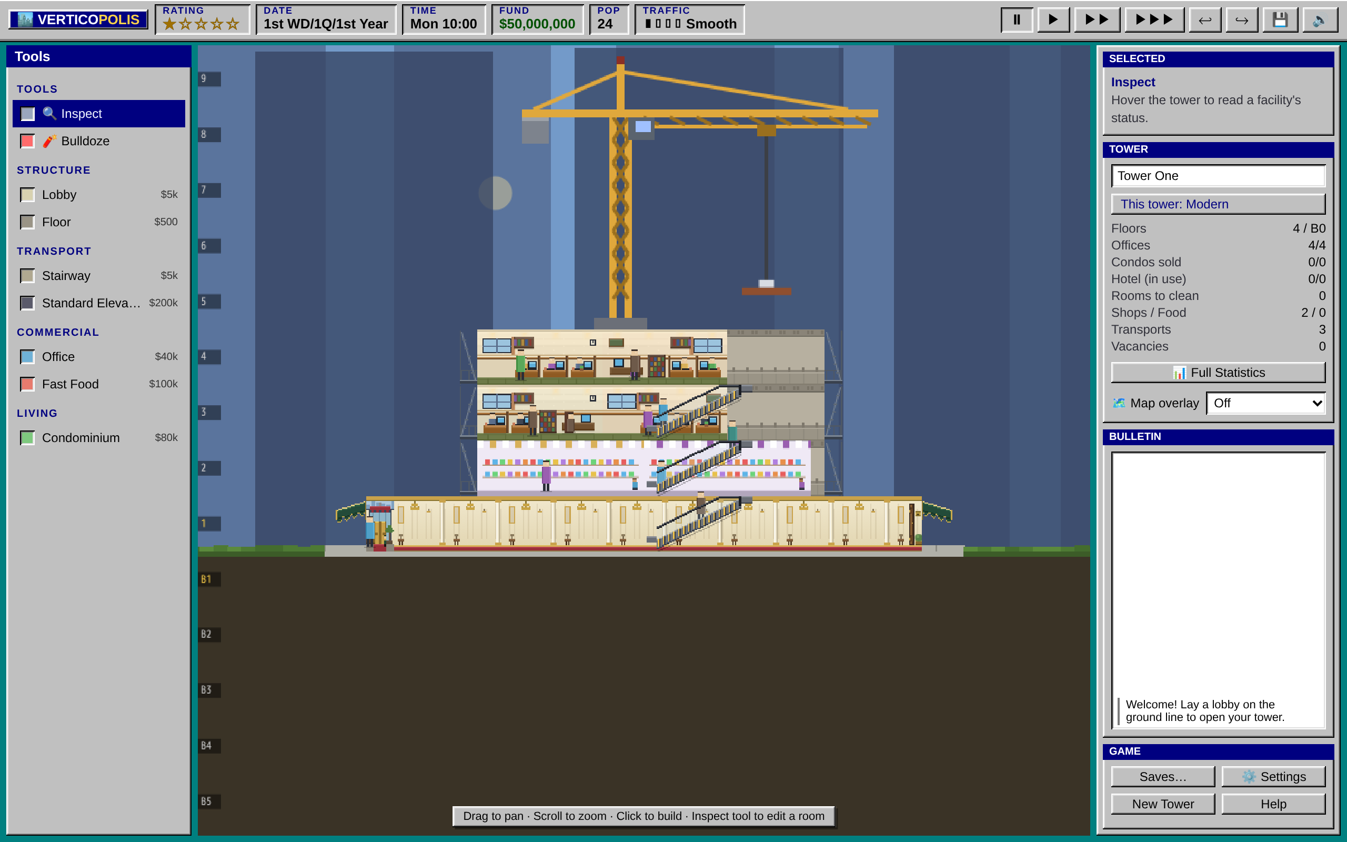
Task: Select Fast Food commercial item
Action: coord(98,384)
